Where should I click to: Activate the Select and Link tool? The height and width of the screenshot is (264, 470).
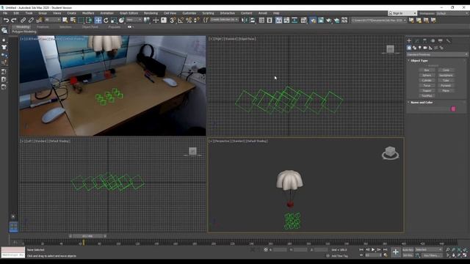(x=23, y=21)
